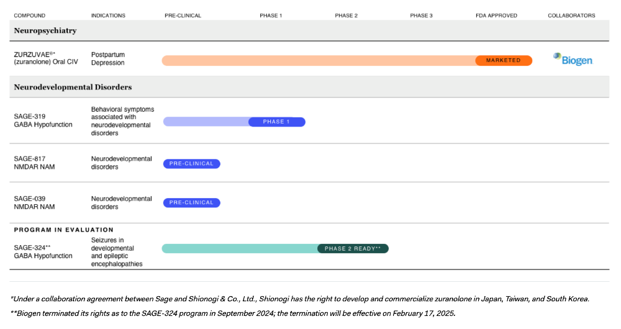Click the SAGE-324 teal progress bar
621x329 pixels.
pos(240,249)
